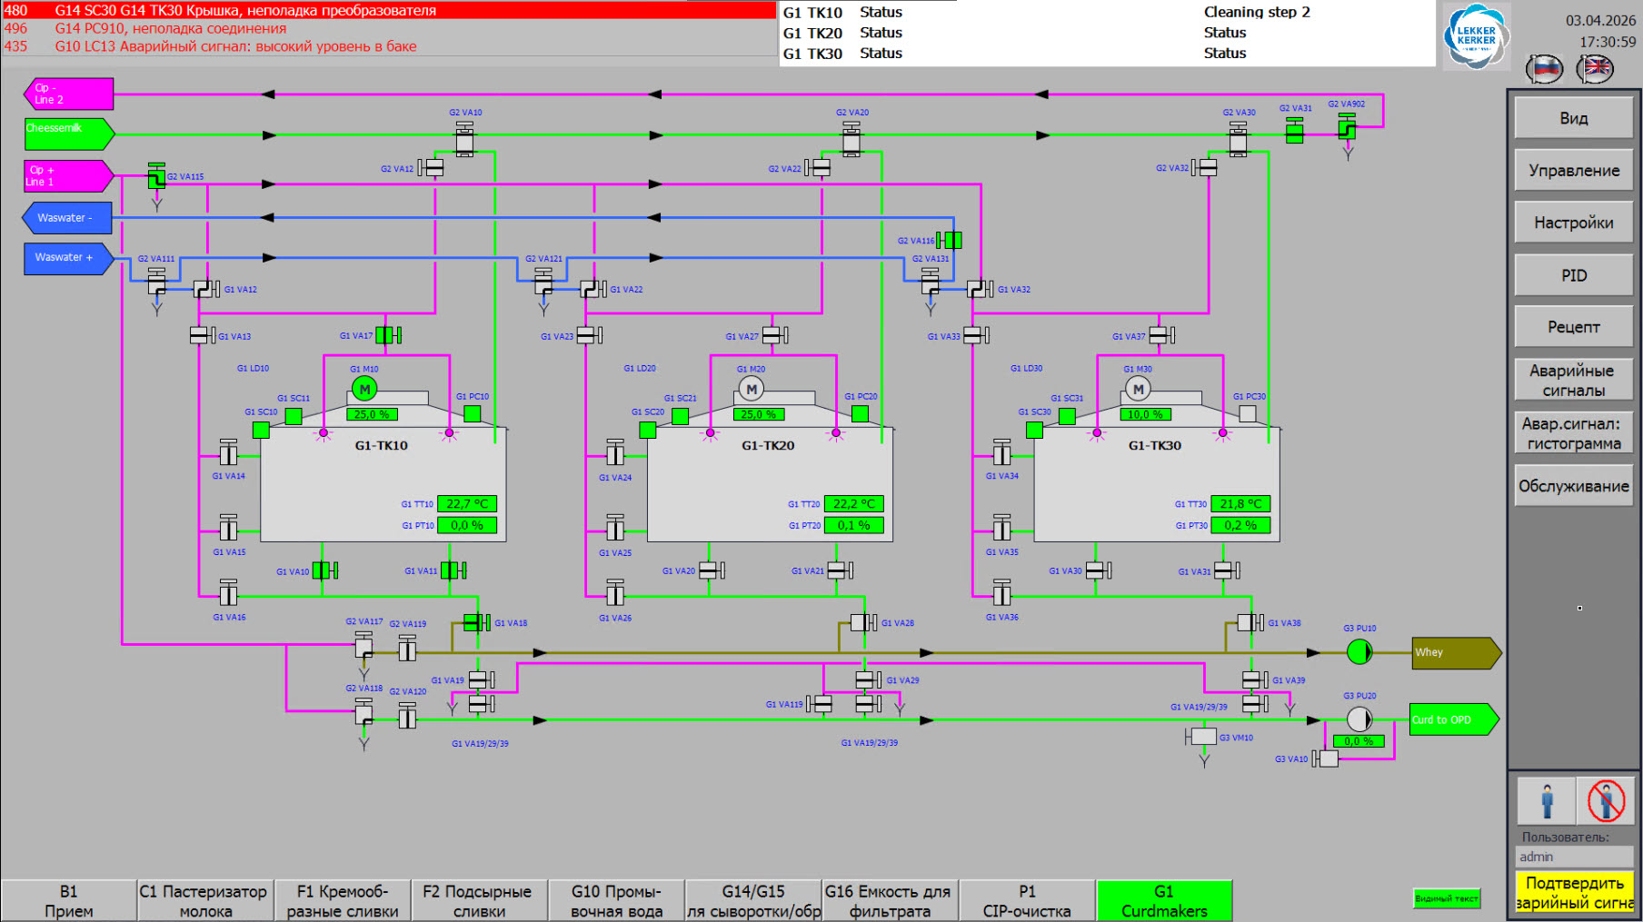Open the F1 Кремообразные сливки tab
The width and height of the screenshot is (1643, 922).
(x=343, y=901)
